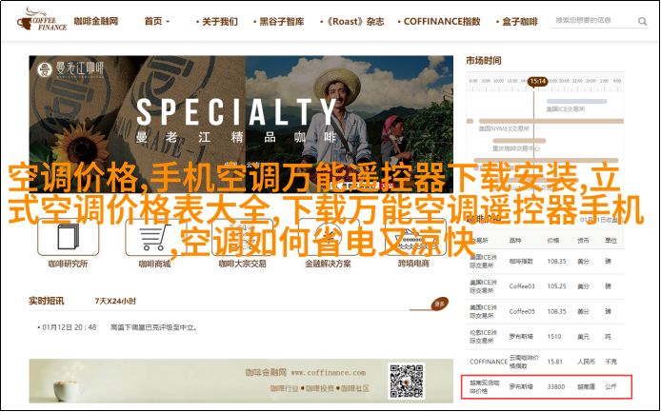
Task: Select the Coffee05 table cell
Action: 522,312
